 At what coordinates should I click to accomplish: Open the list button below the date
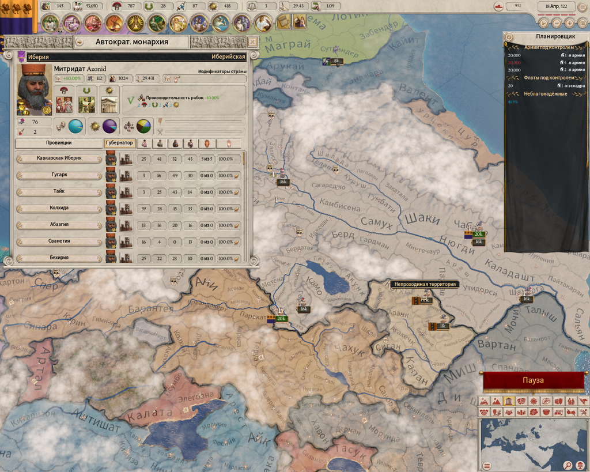coord(583,23)
